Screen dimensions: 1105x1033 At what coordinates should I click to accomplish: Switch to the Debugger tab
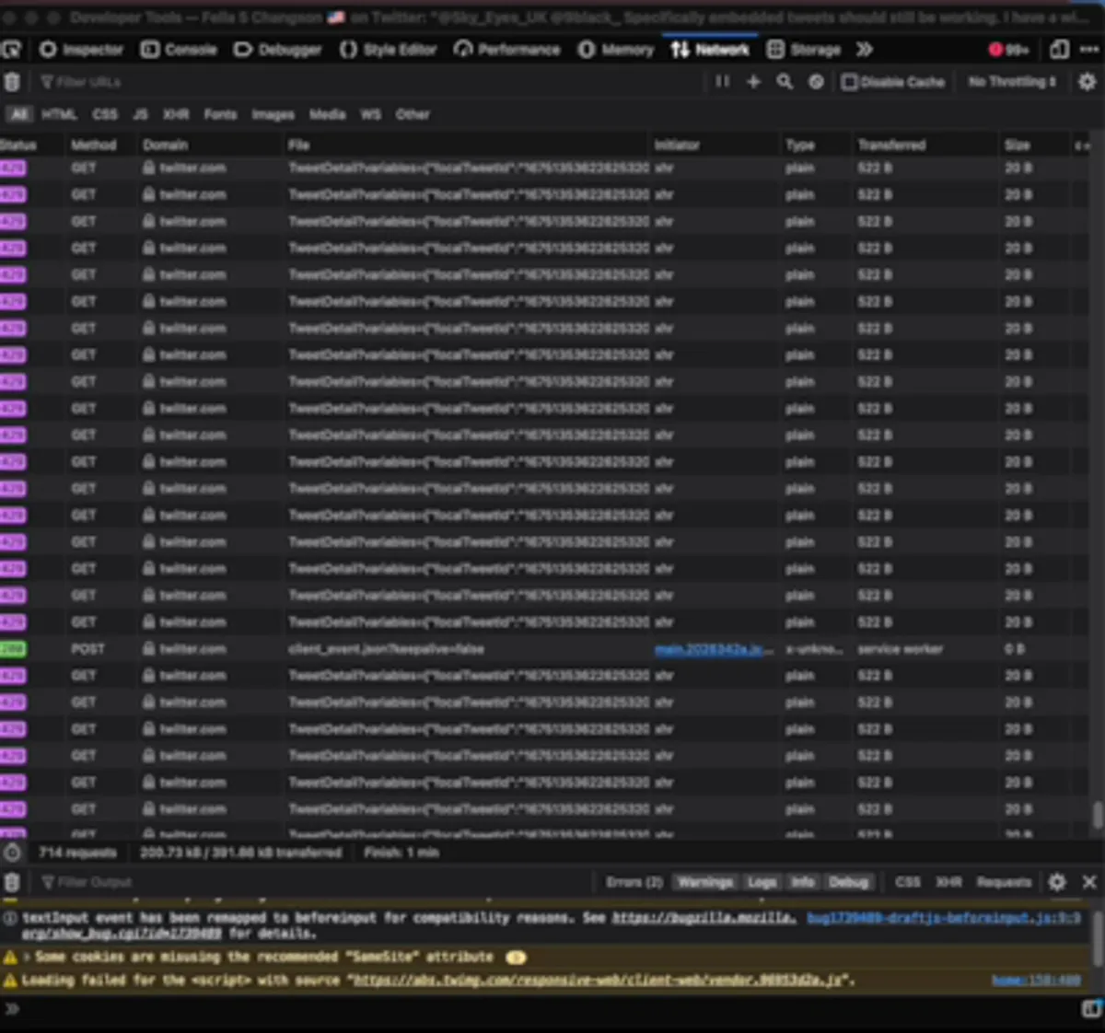pos(278,50)
